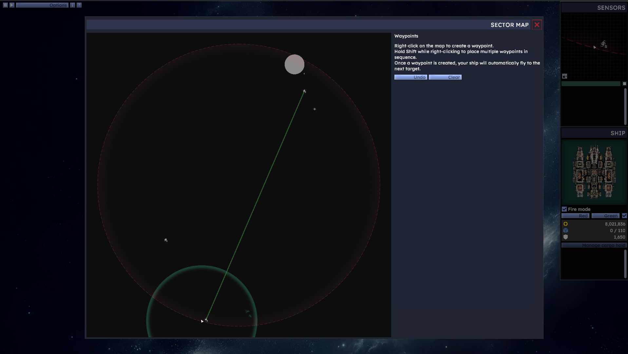The image size is (628, 354).
Task: Click the sensors list scrollbar
Action: (x=625, y=106)
